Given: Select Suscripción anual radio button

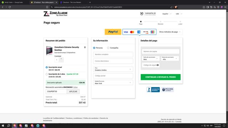Looking at the screenshot, I should coord(47,67).
